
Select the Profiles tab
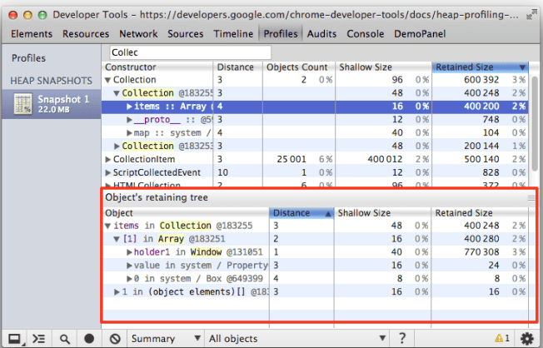tap(281, 34)
